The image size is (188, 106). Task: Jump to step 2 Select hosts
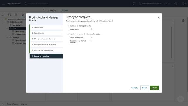click(46, 33)
